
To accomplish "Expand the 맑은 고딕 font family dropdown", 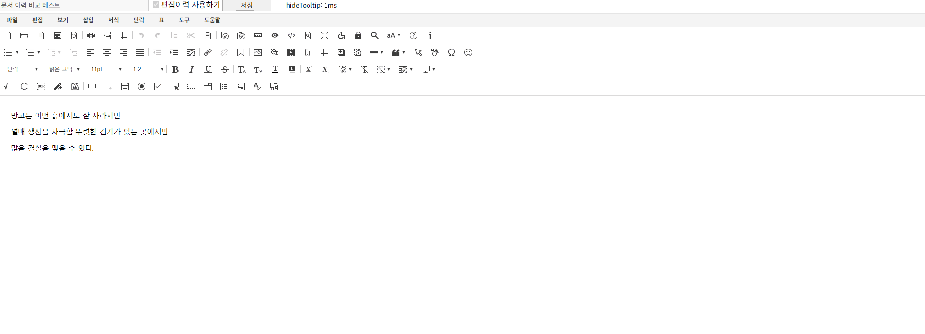I will click(x=64, y=69).
